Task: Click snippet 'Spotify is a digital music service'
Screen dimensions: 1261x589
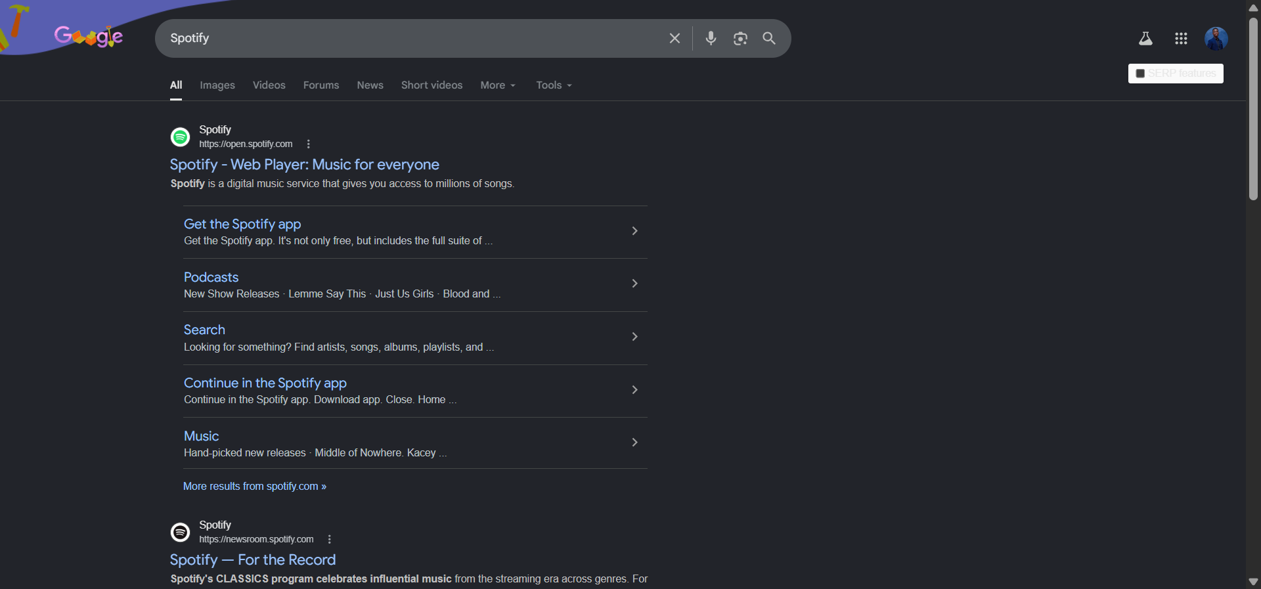Action: [342, 184]
